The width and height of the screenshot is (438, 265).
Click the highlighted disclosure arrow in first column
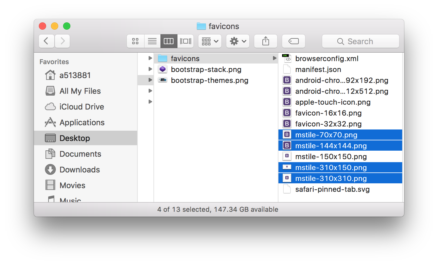[150, 80]
